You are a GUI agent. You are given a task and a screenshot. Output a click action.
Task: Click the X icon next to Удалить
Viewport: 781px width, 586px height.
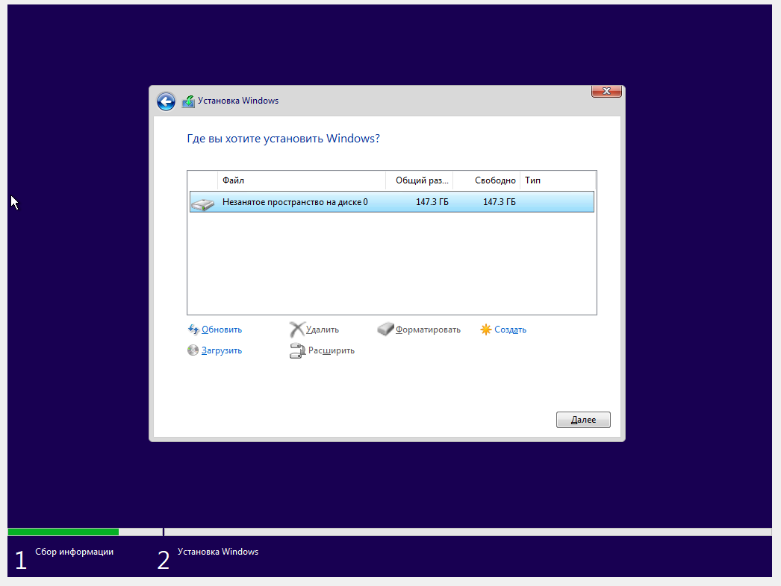pos(297,330)
